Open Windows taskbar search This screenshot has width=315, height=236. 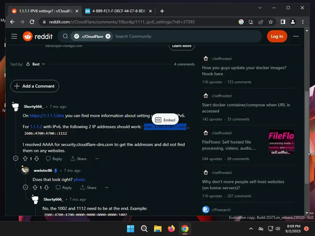(144, 229)
